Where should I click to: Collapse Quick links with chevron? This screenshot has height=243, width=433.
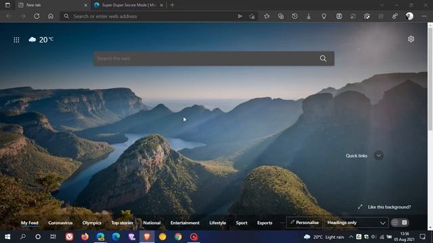pyautogui.click(x=379, y=155)
